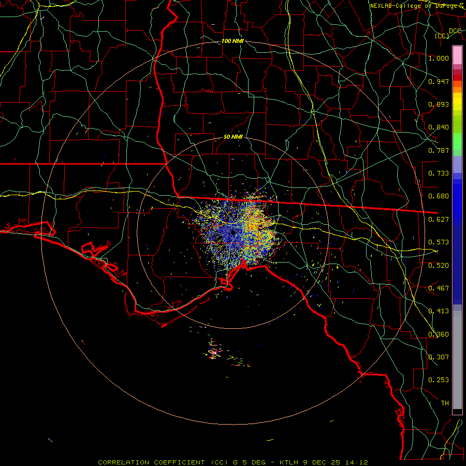466x466 pixels.
Task: Select the lavender color band near 0.733
Action: [457, 165]
